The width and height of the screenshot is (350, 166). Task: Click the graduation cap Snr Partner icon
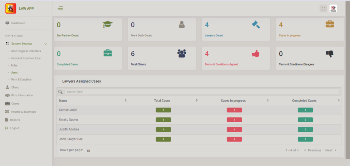[107, 25]
